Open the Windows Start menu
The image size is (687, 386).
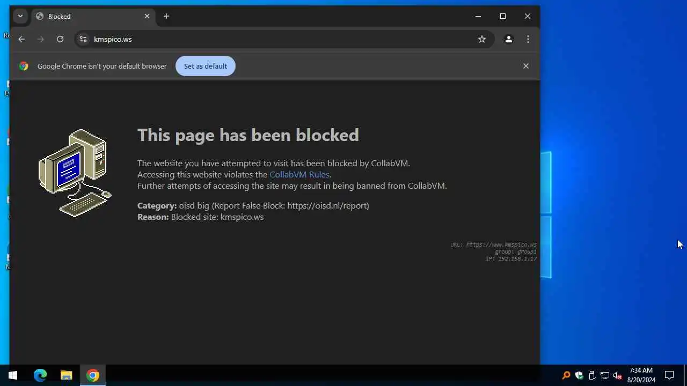(13, 375)
